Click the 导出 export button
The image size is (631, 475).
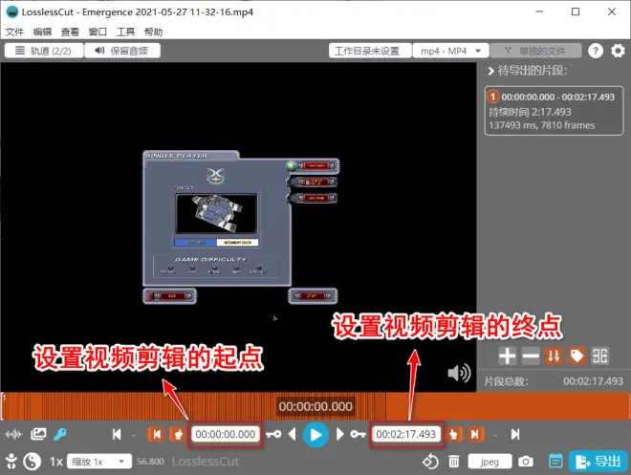[x=598, y=461]
